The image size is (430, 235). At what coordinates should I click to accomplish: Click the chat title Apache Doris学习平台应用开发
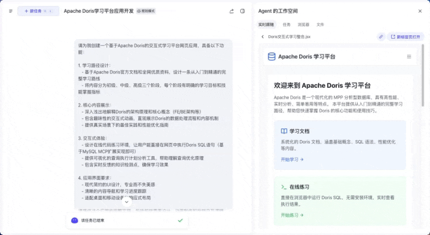[x=99, y=11]
